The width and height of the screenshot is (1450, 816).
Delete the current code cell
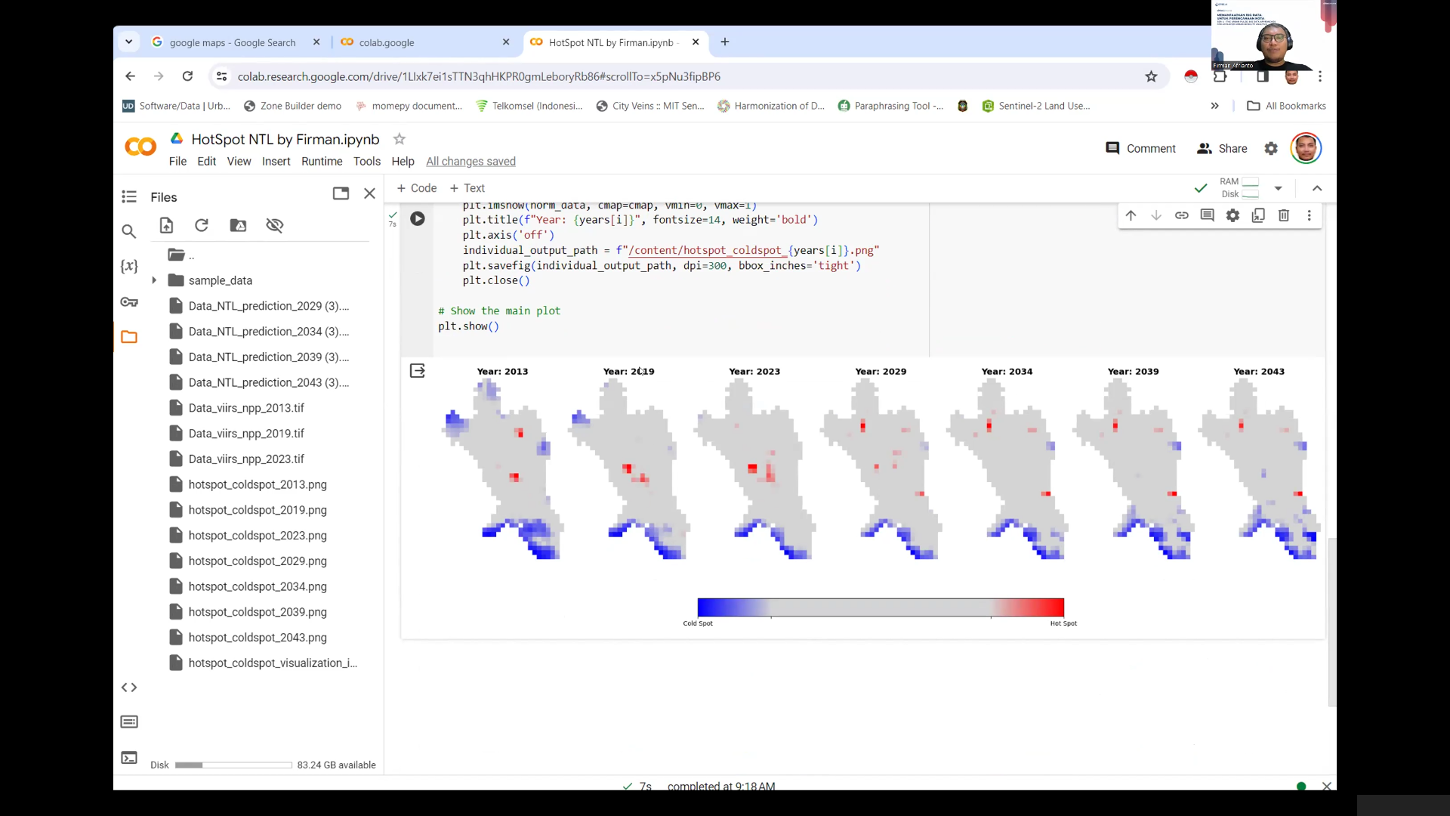pyautogui.click(x=1283, y=215)
